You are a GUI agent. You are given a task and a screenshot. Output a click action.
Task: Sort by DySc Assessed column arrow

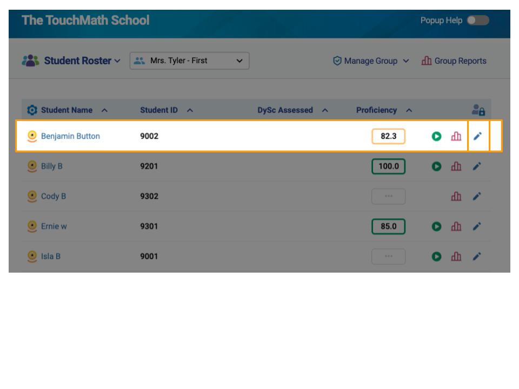pos(325,110)
